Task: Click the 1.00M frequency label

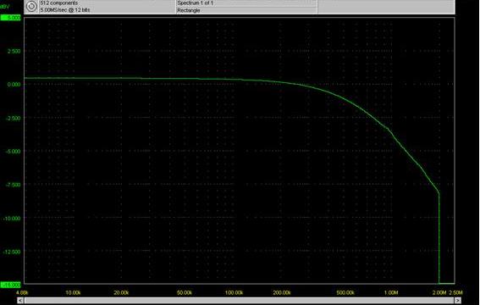Action: tap(391, 293)
